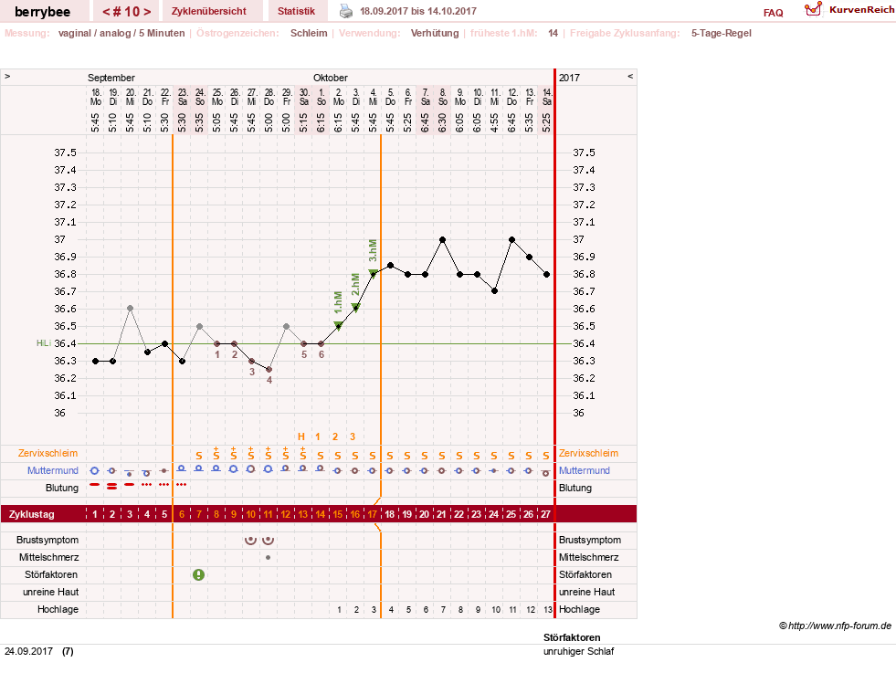
Task: Click the vaginal / analog / 5 Minuten value
Action: [x=121, y=33]
